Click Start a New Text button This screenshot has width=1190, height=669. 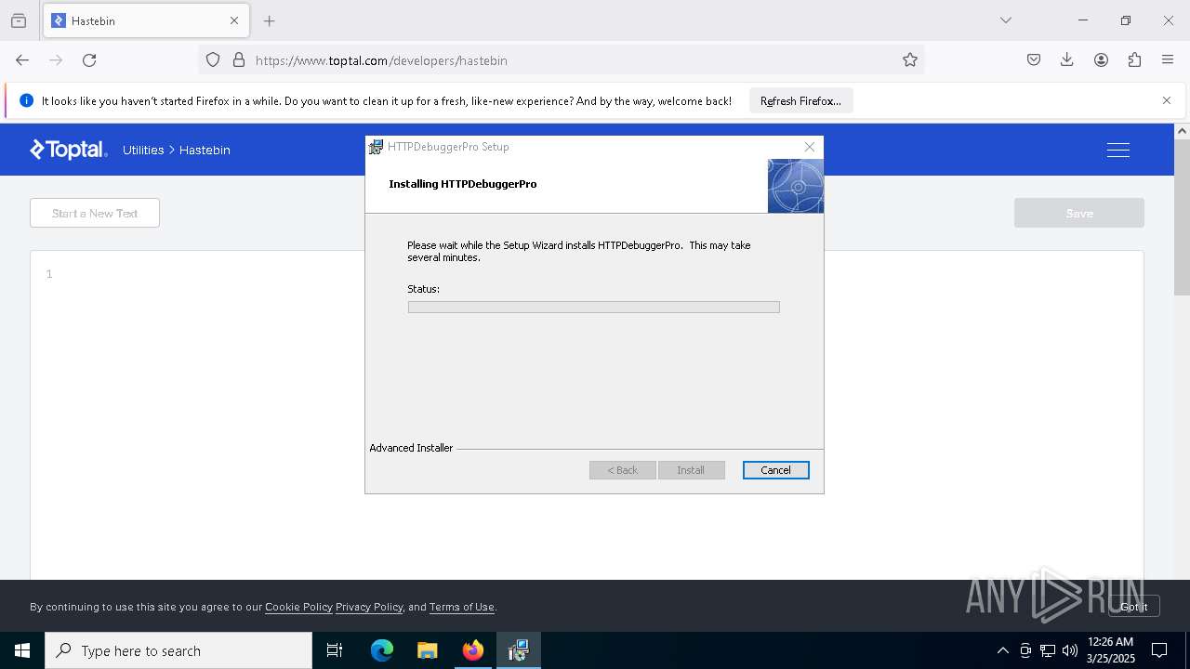(95, 213)
